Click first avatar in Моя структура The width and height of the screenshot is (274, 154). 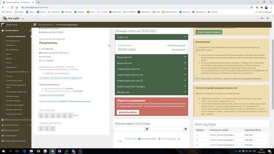(41, 115)
